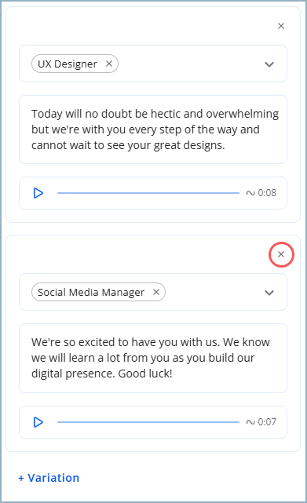307x503 pixels.
Task: Remove the UX Designer tag
Action: (109, 64)
